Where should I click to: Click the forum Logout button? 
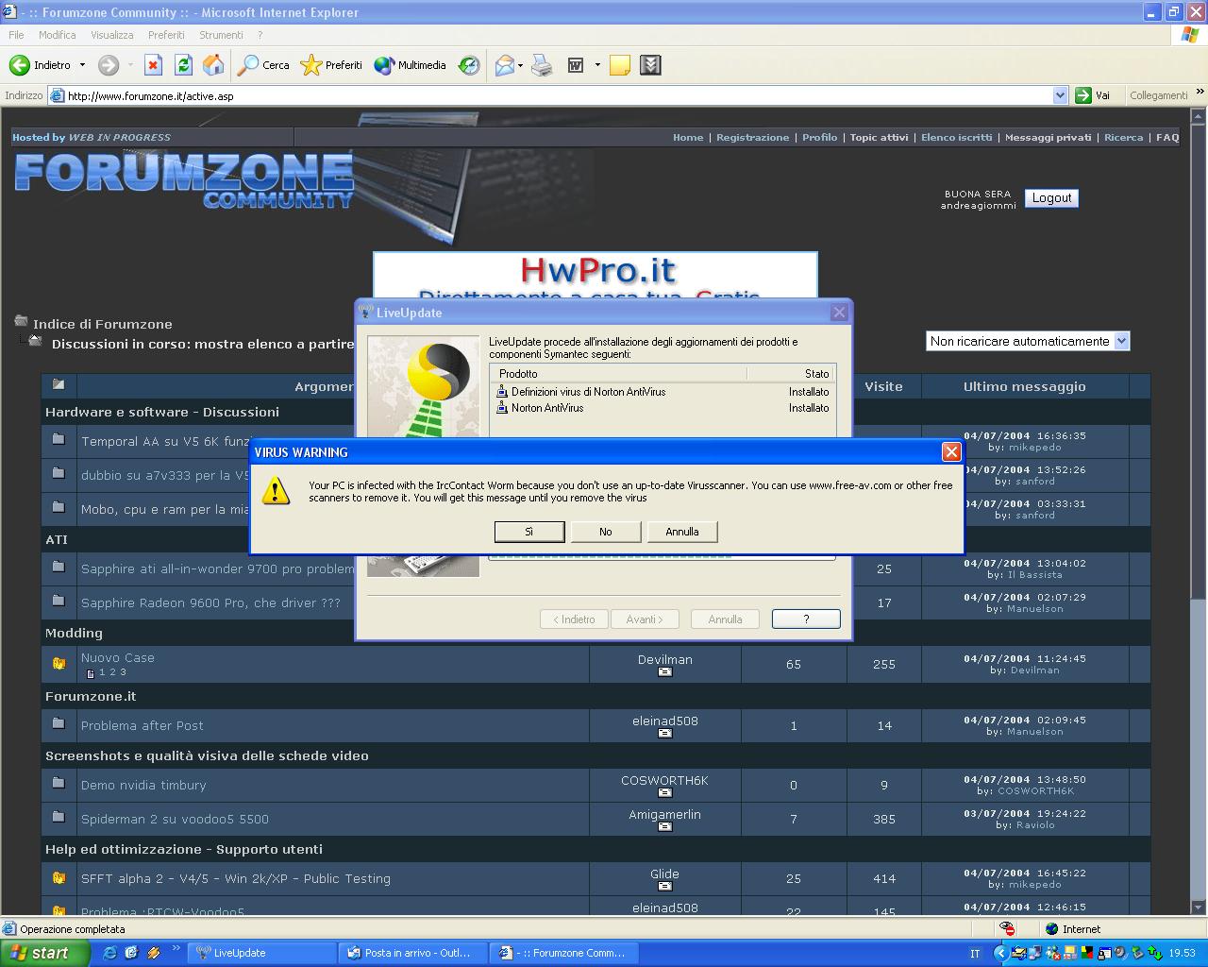pos(1051,197)
